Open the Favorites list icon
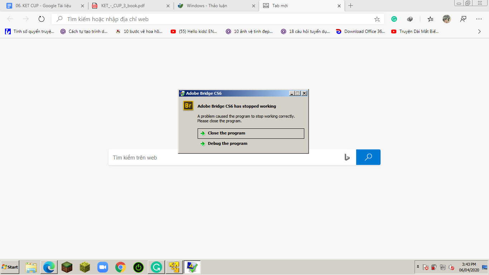The height and width of the screenshot is (275, 489). 430,19
